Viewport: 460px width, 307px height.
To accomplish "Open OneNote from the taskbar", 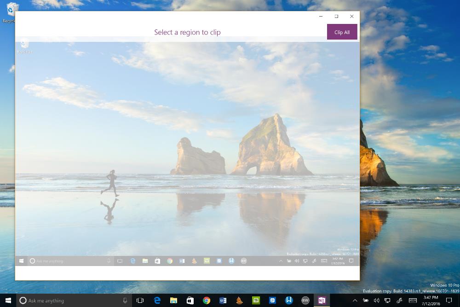I will tap(322, 300).
